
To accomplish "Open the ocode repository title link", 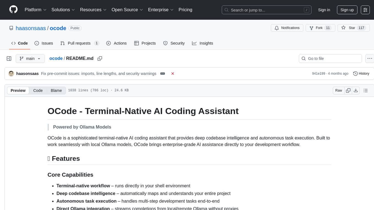I will click(x=58, y=28).
